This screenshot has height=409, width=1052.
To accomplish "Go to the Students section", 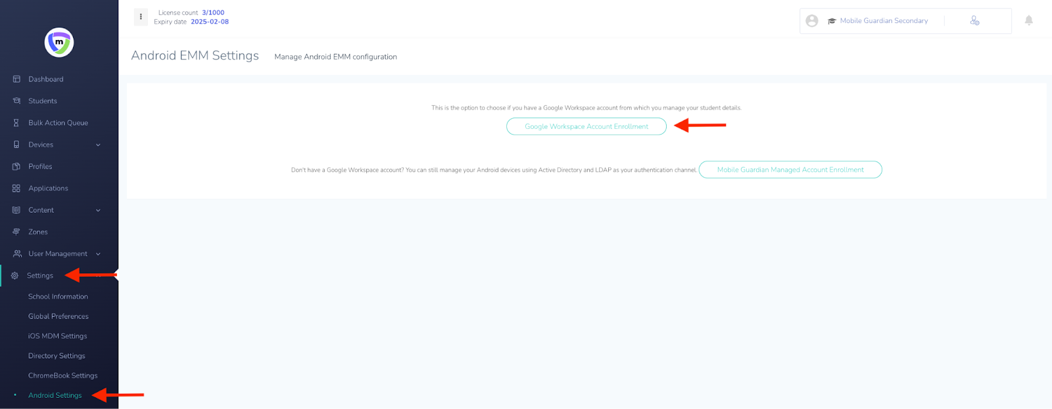I will (x=43, y=100).
